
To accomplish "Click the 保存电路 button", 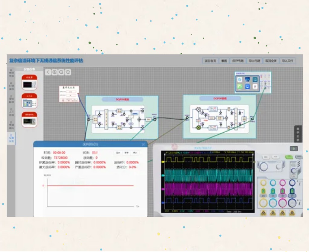I will (238, 61).
